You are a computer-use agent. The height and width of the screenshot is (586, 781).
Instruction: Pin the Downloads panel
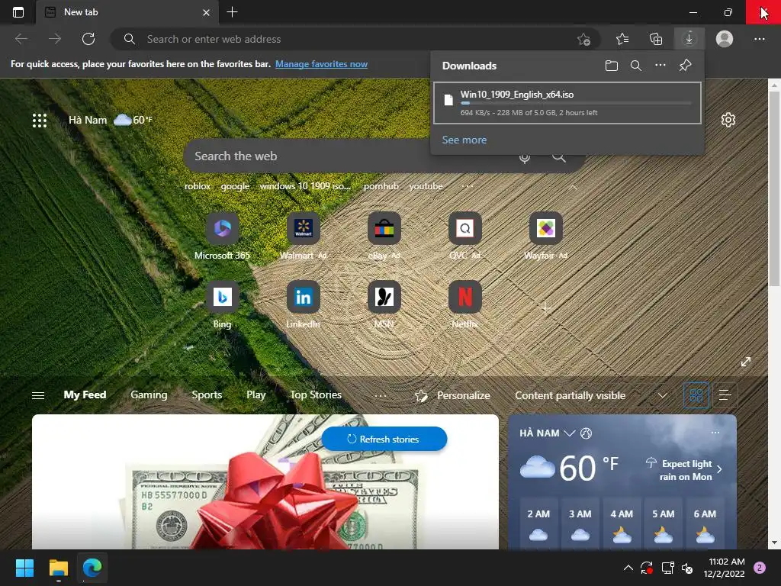tap(686, 66)
